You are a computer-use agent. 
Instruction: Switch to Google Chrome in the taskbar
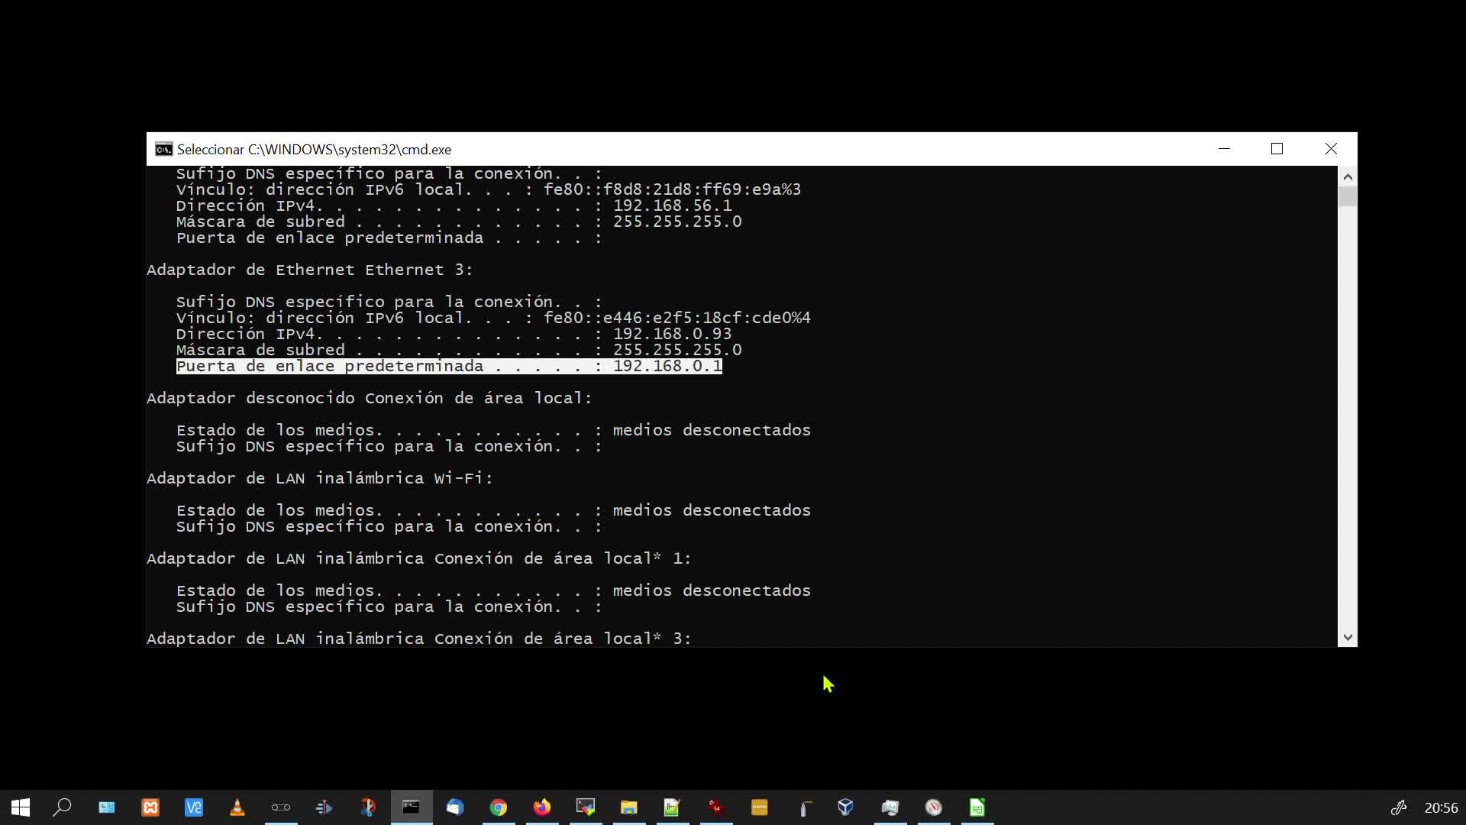point(499,807)
